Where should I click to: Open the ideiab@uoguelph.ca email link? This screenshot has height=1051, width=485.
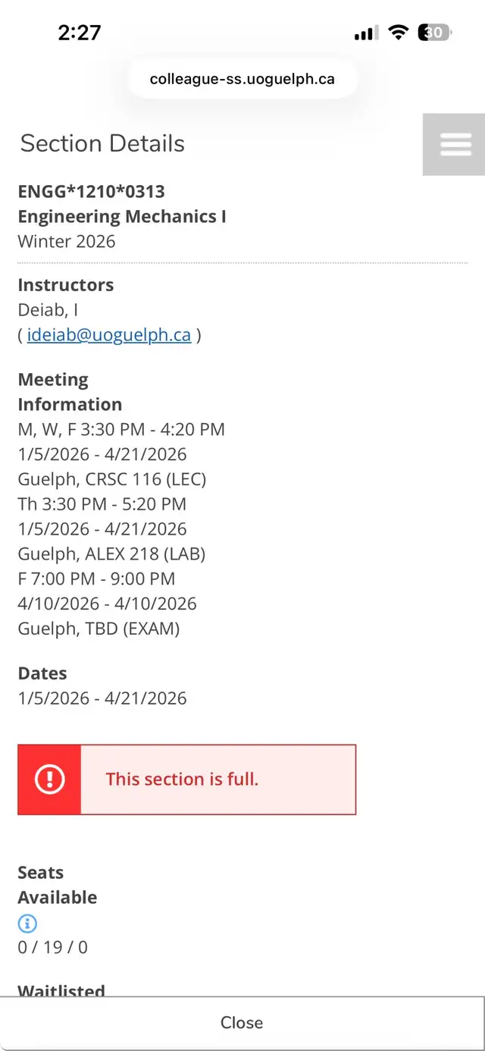click(x=108, y=334)
